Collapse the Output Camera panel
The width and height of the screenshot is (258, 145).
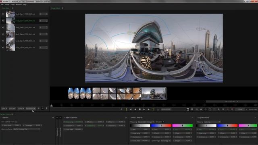[x=255, y=118]
